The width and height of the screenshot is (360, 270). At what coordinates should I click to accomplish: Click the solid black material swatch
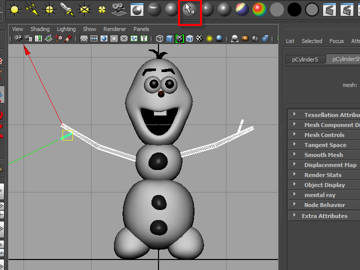point(294,9)
